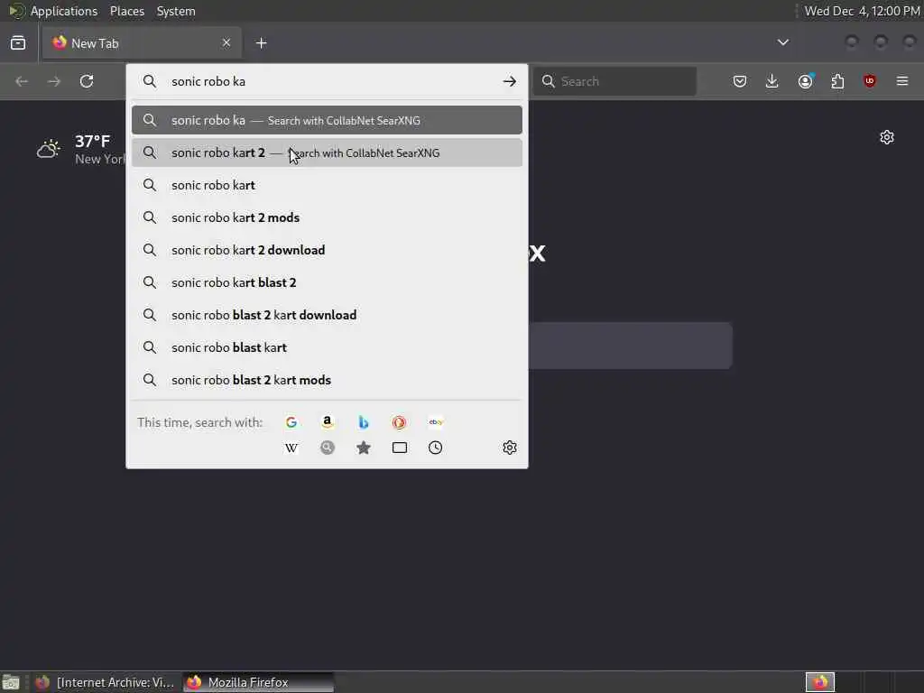Search with the gray magnifier engine icon
924x693 pixels.
(x=328, y=448)
